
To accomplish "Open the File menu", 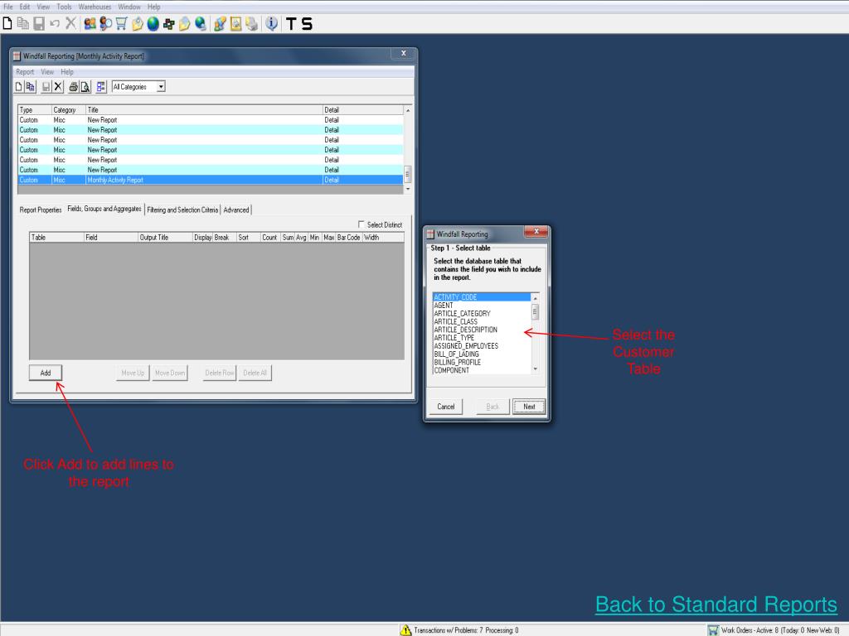I will coord(8,7).
